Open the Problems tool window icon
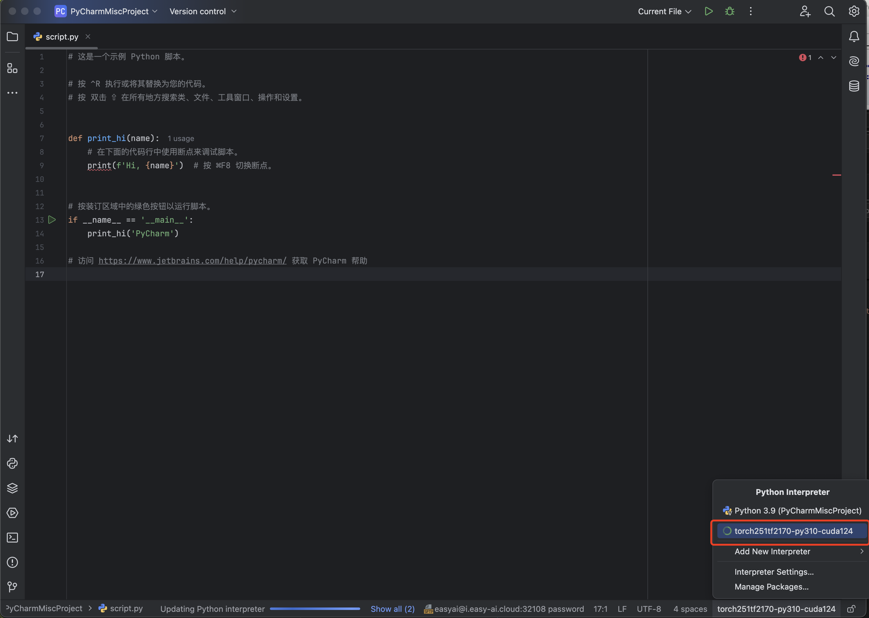The height and width of the screenshot is (618, 869). pyautogui.click(x=13, y=562)
